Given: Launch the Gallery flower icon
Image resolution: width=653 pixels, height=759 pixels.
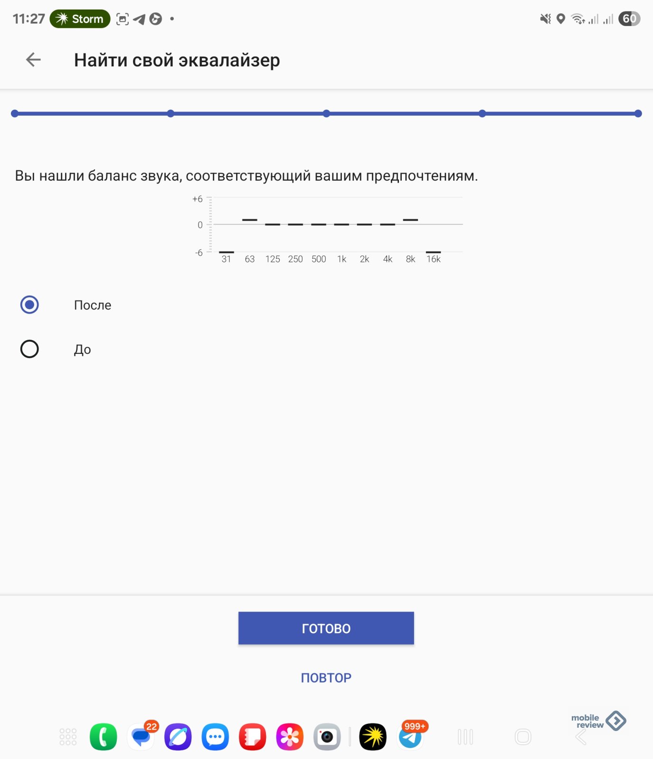Looking at the screenshot, I should tap(290, 737).
